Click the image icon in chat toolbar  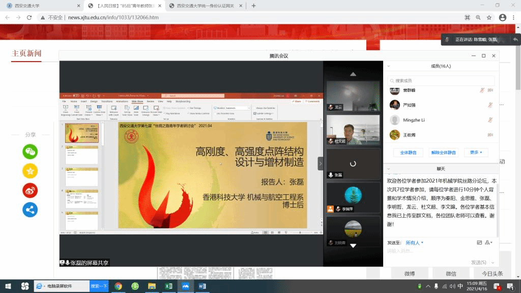(x=479, y=243)
